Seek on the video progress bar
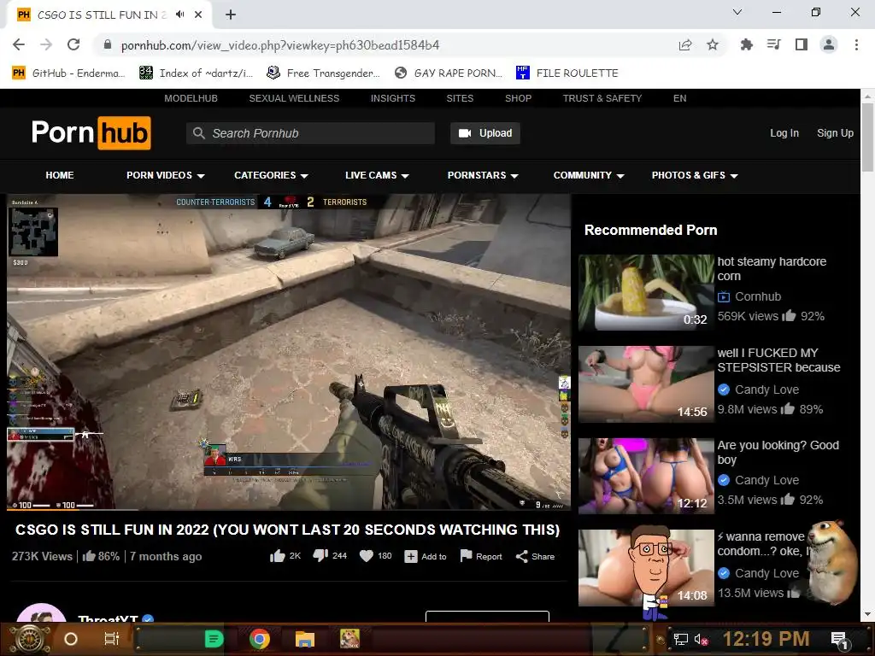Viewport: 875px width, 656px height. [x=289, y=509]
